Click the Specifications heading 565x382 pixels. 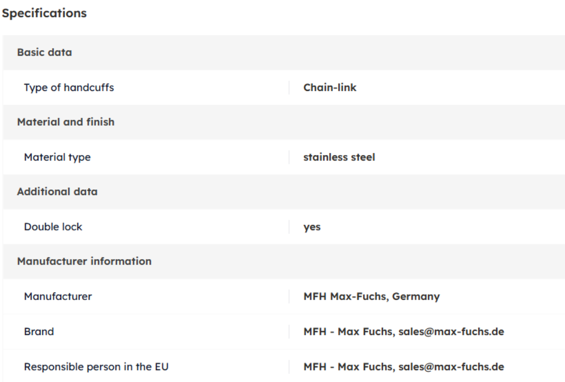point(44,13)
